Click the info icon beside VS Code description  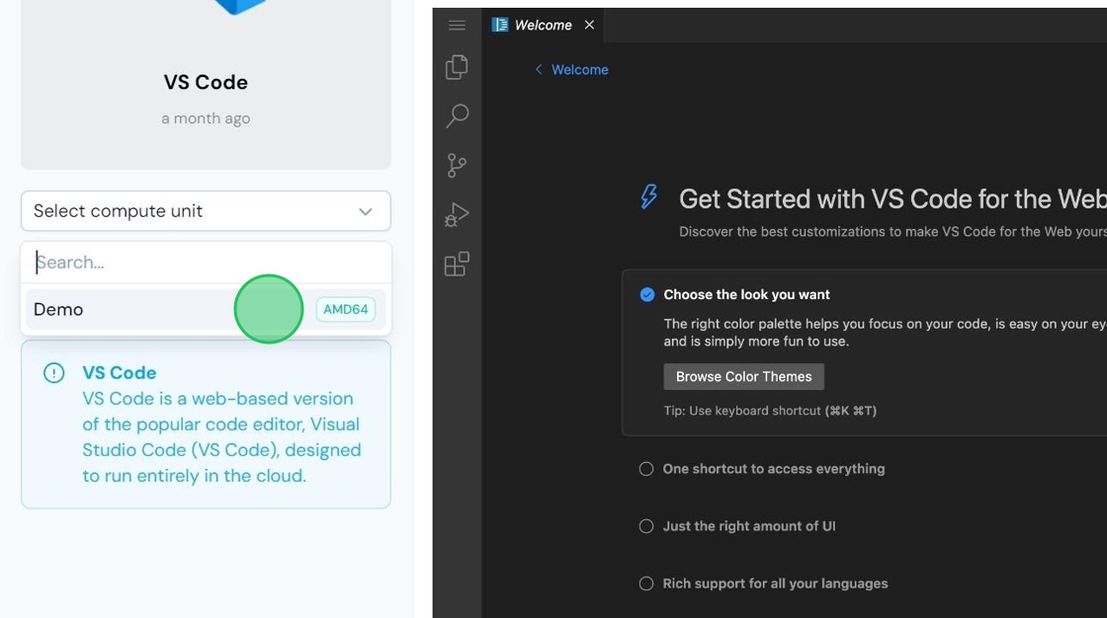[53, 372]
